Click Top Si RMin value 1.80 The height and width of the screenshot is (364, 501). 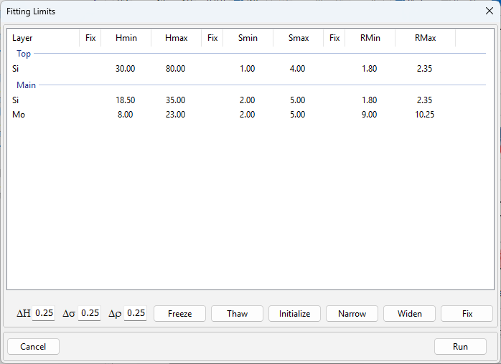pos(370,69)
